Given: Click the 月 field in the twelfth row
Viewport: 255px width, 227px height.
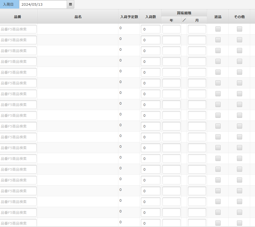Looking at the screenshot, I should (x=197, y=148).
